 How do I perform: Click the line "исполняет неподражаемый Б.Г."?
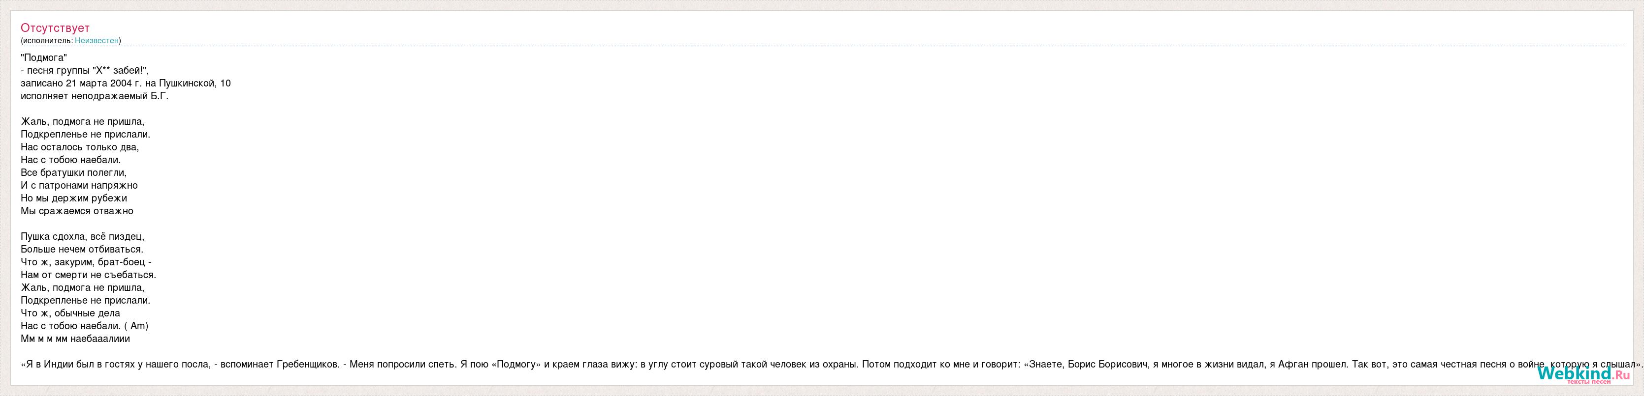point(95,96)
